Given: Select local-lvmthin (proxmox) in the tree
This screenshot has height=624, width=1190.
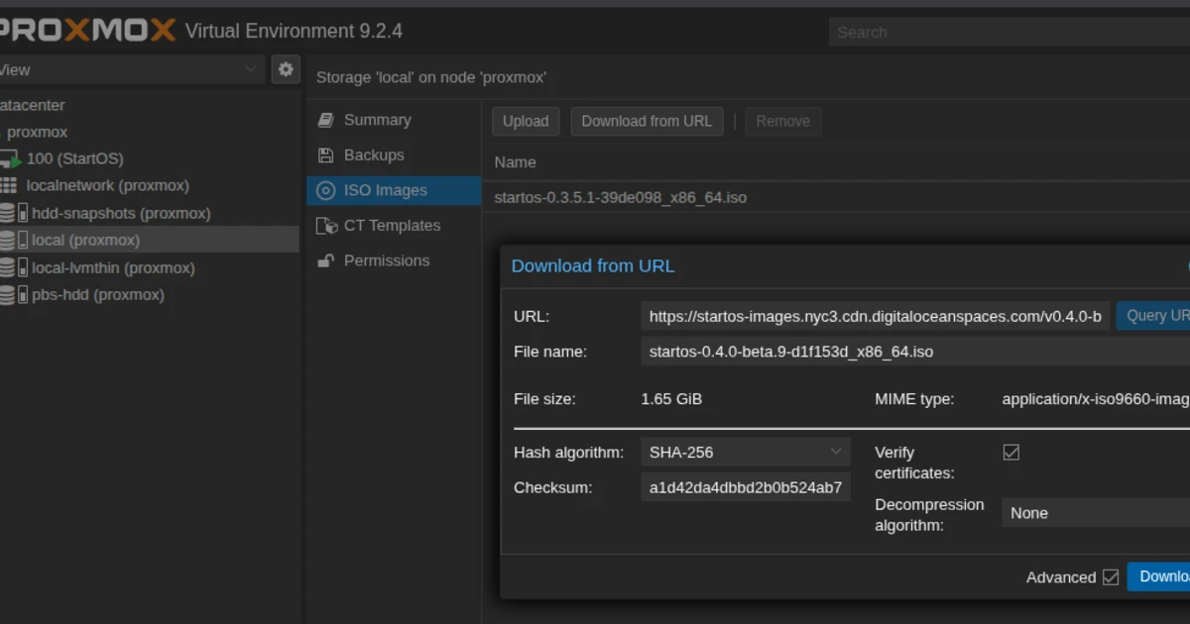Looking at the screenshot, I should (149, 267).
